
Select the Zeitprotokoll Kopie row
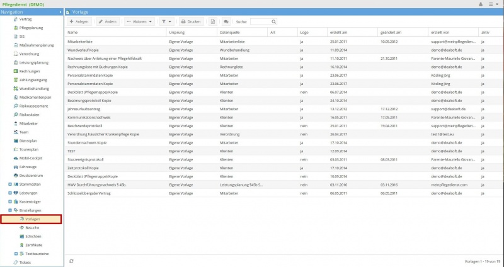coord(284,168)
